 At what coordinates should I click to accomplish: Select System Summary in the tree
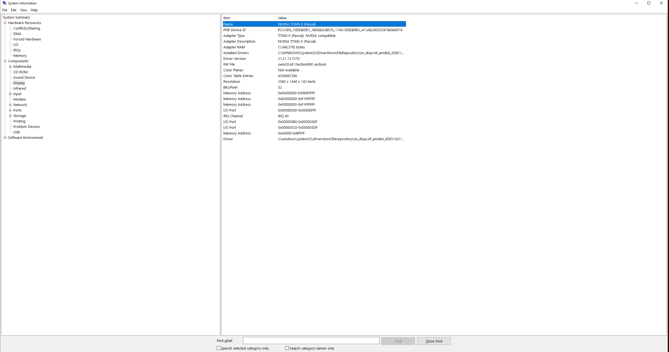click(x=16, y=17)
